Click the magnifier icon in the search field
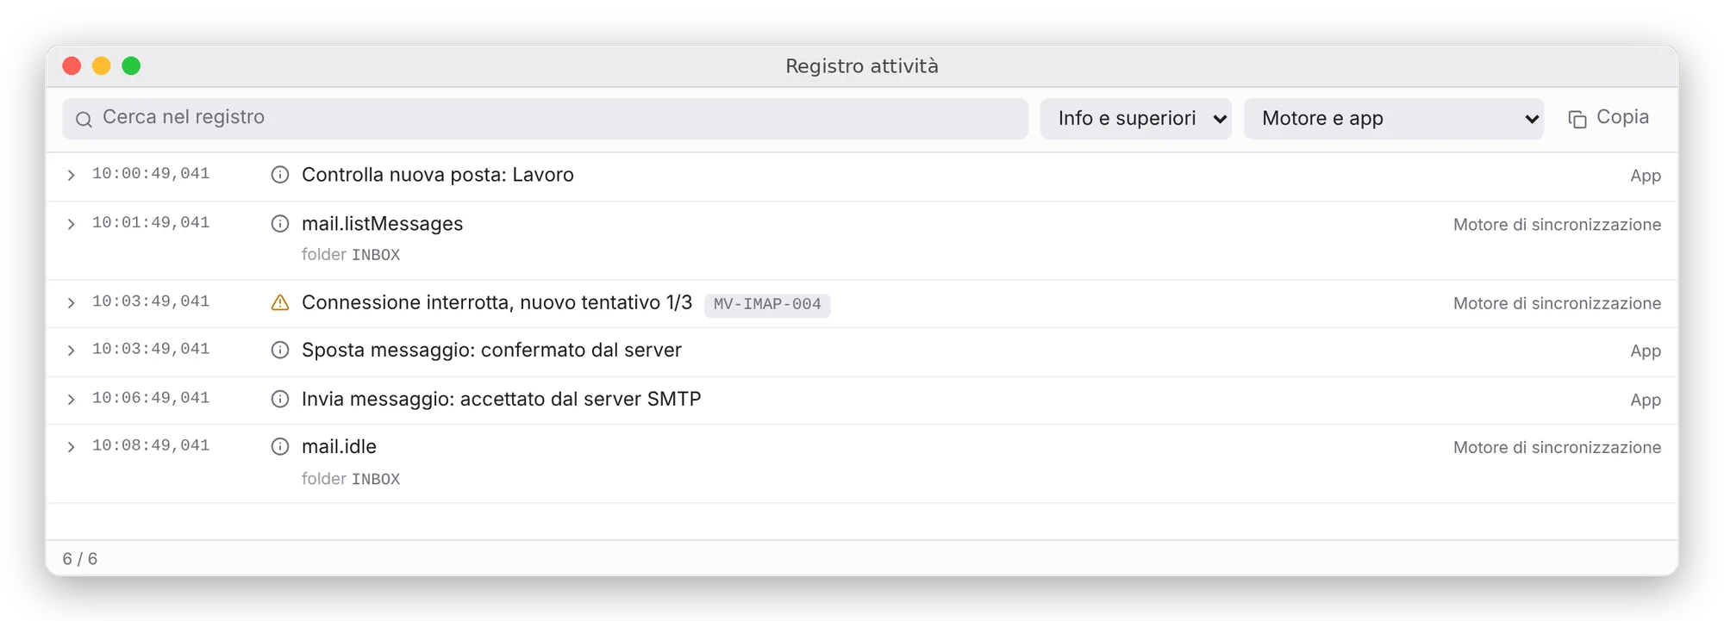The height and width of the screenshot is (621, 1724). pyautogui.click(x=84, y=120)
